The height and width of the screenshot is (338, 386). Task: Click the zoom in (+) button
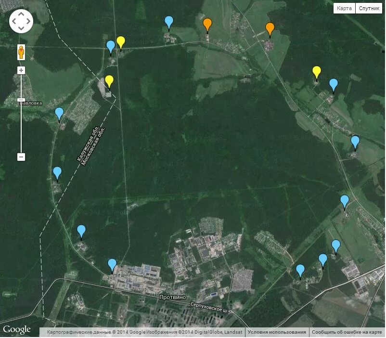pyautogui.click(x=21, y=71)
